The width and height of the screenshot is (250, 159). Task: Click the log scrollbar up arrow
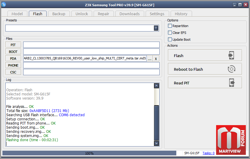157,86
